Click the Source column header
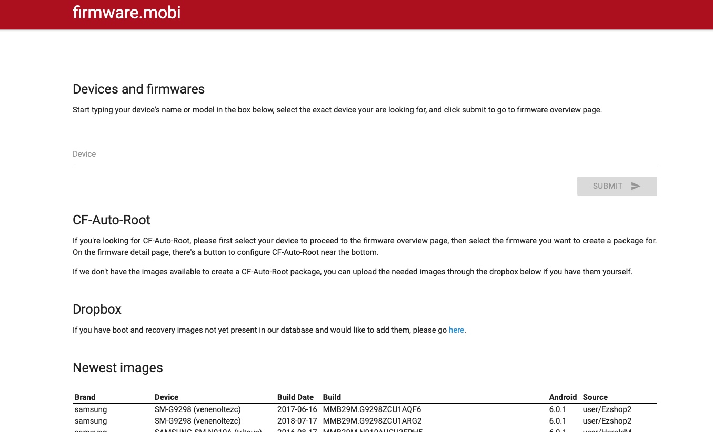Viewport: 713px width, 432px height. point(595,397)
